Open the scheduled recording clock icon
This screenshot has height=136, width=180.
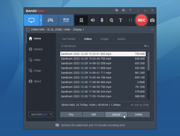(x=123, y=10)
